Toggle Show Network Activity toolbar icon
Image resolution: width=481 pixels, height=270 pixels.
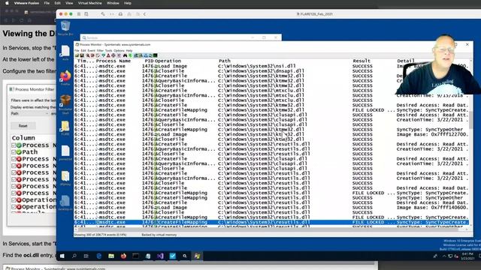145,55
